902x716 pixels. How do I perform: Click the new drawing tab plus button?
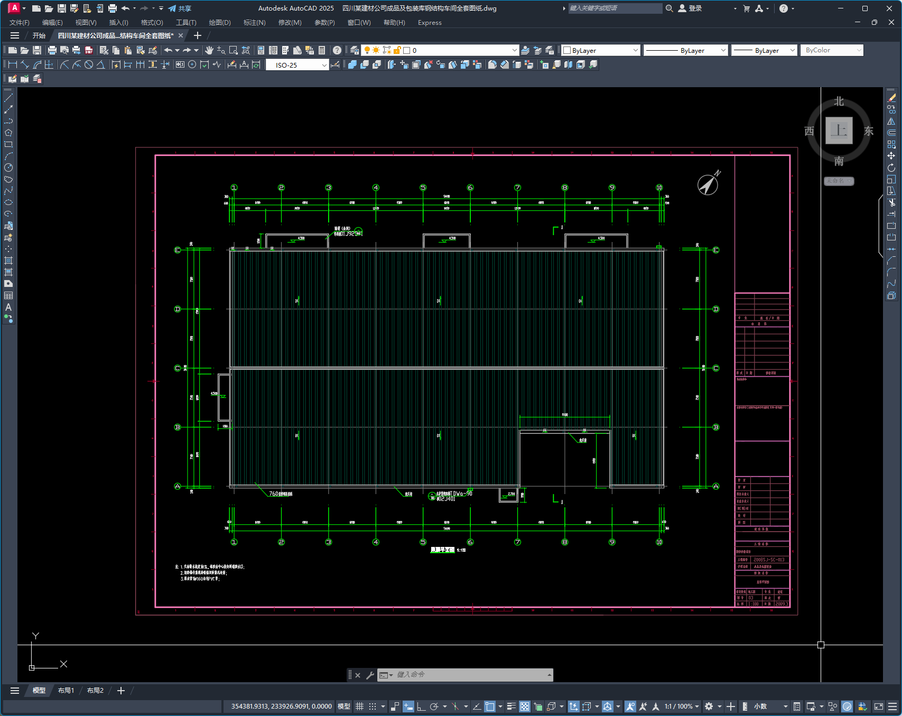[198, 35]
